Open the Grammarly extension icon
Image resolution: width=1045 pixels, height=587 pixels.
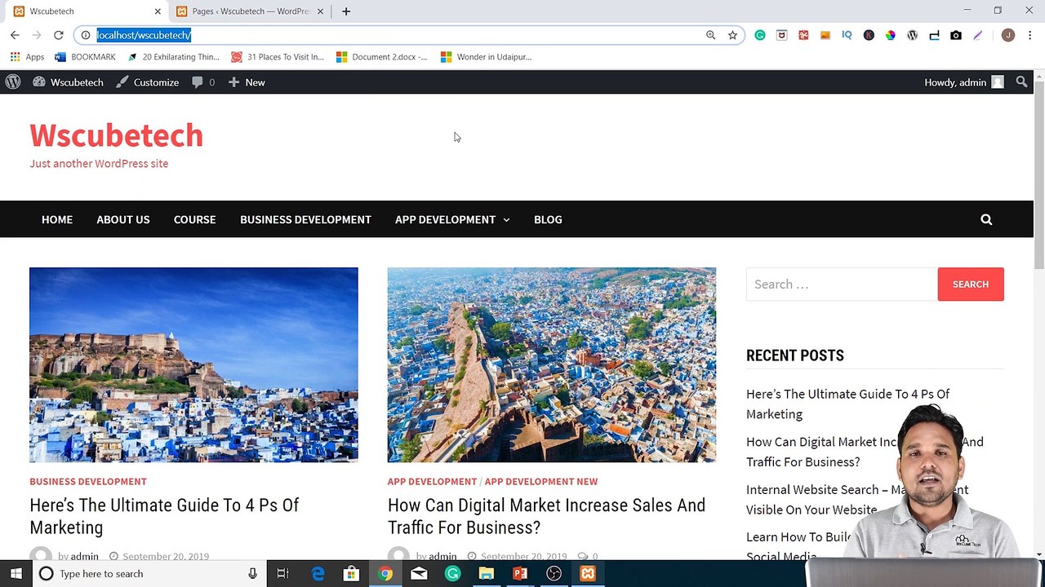pyautogui.click(x=760, y=35)
